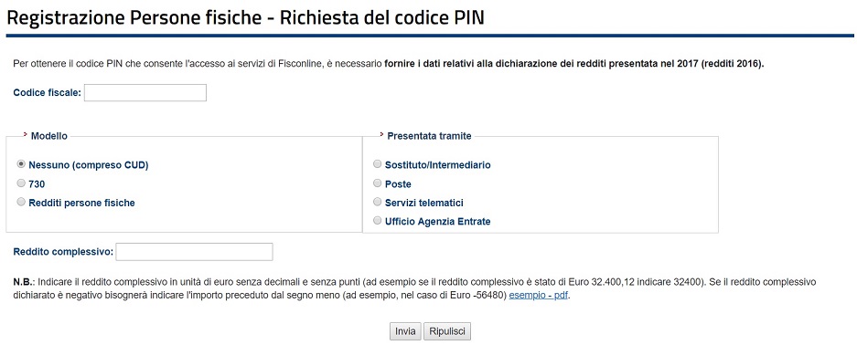Click the Codice fiscale text field

145,93
